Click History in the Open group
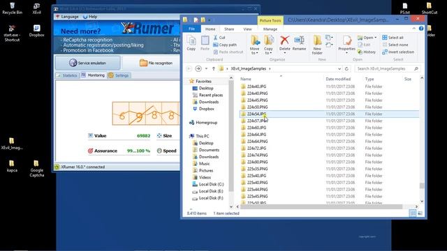Screen dimensions: 447x251 (x=367, y=52)
